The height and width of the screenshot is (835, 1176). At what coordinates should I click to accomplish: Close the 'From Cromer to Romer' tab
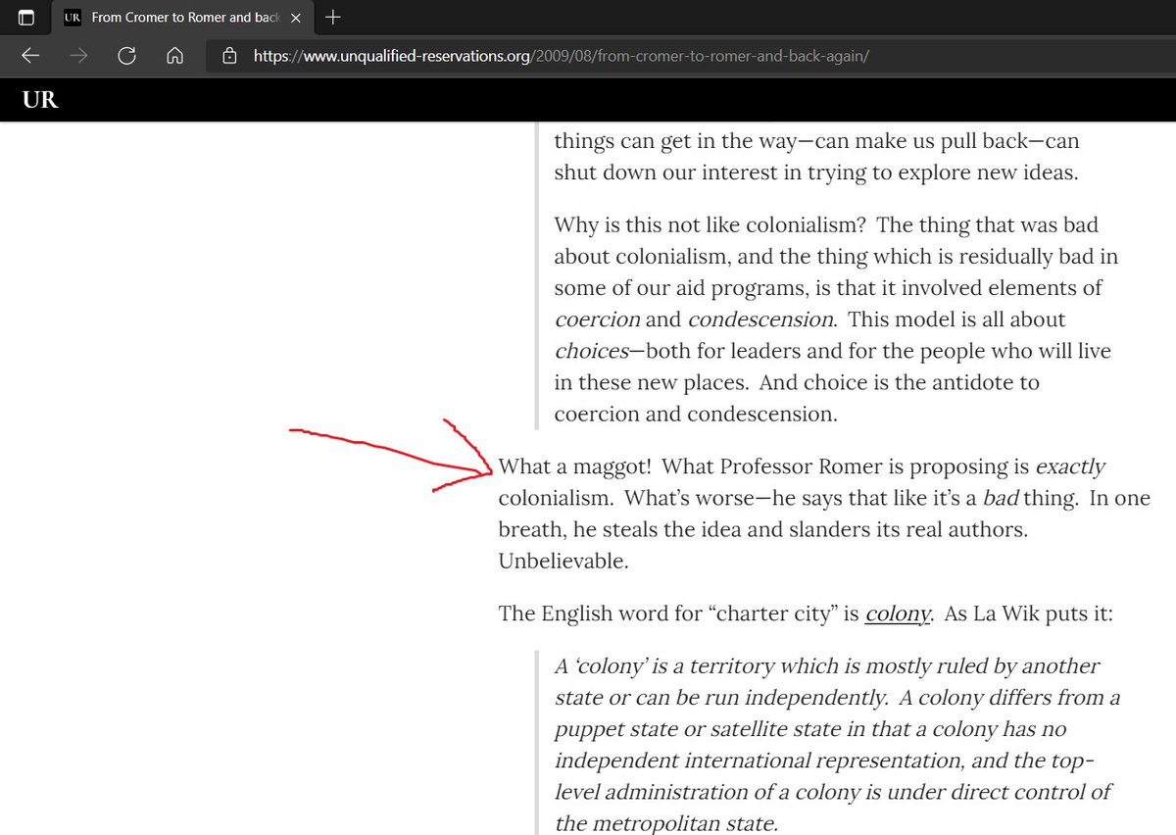(x=296, y=18)
